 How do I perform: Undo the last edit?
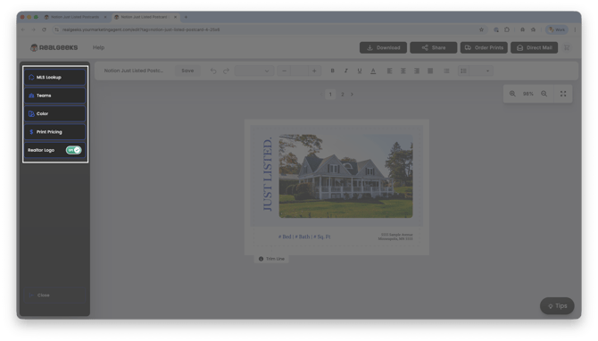tap(213, 71)
